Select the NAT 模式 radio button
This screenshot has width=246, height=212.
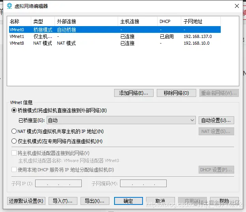click(14, 131)
